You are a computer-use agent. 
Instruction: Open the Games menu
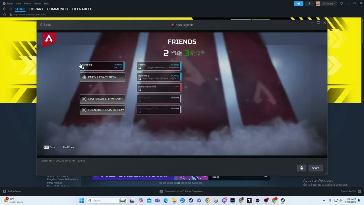pyautogui.click(x=38, y=3)
